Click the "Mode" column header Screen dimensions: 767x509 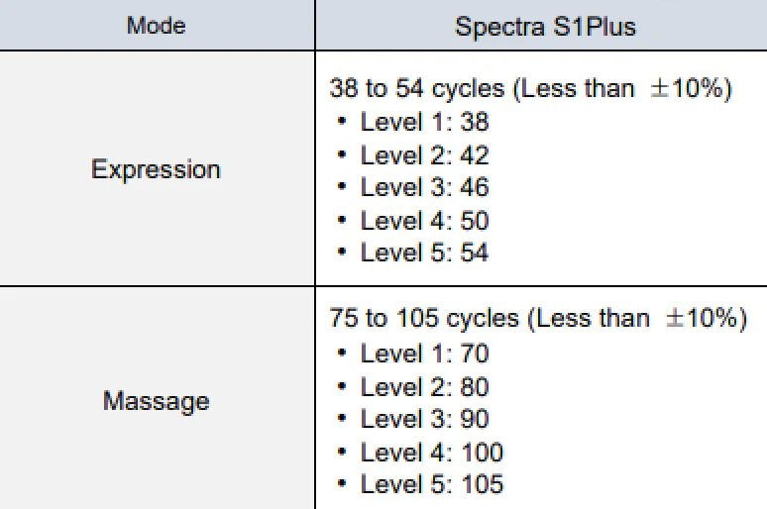click(157, 26)
